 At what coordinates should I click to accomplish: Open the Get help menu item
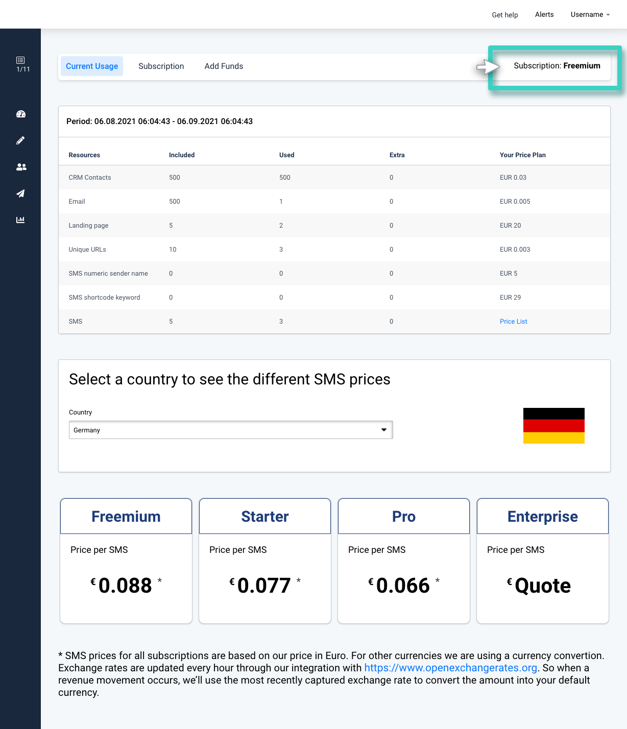coord(505,15)
